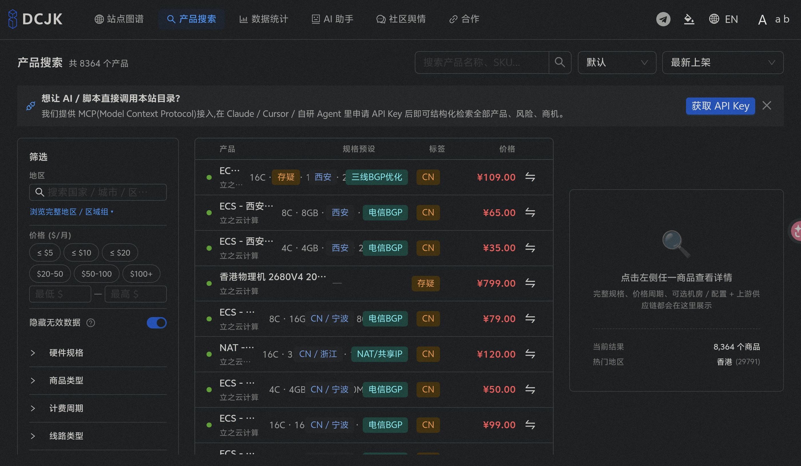
Task: Click the 最低 $ price input
Action: pos(60,294)
